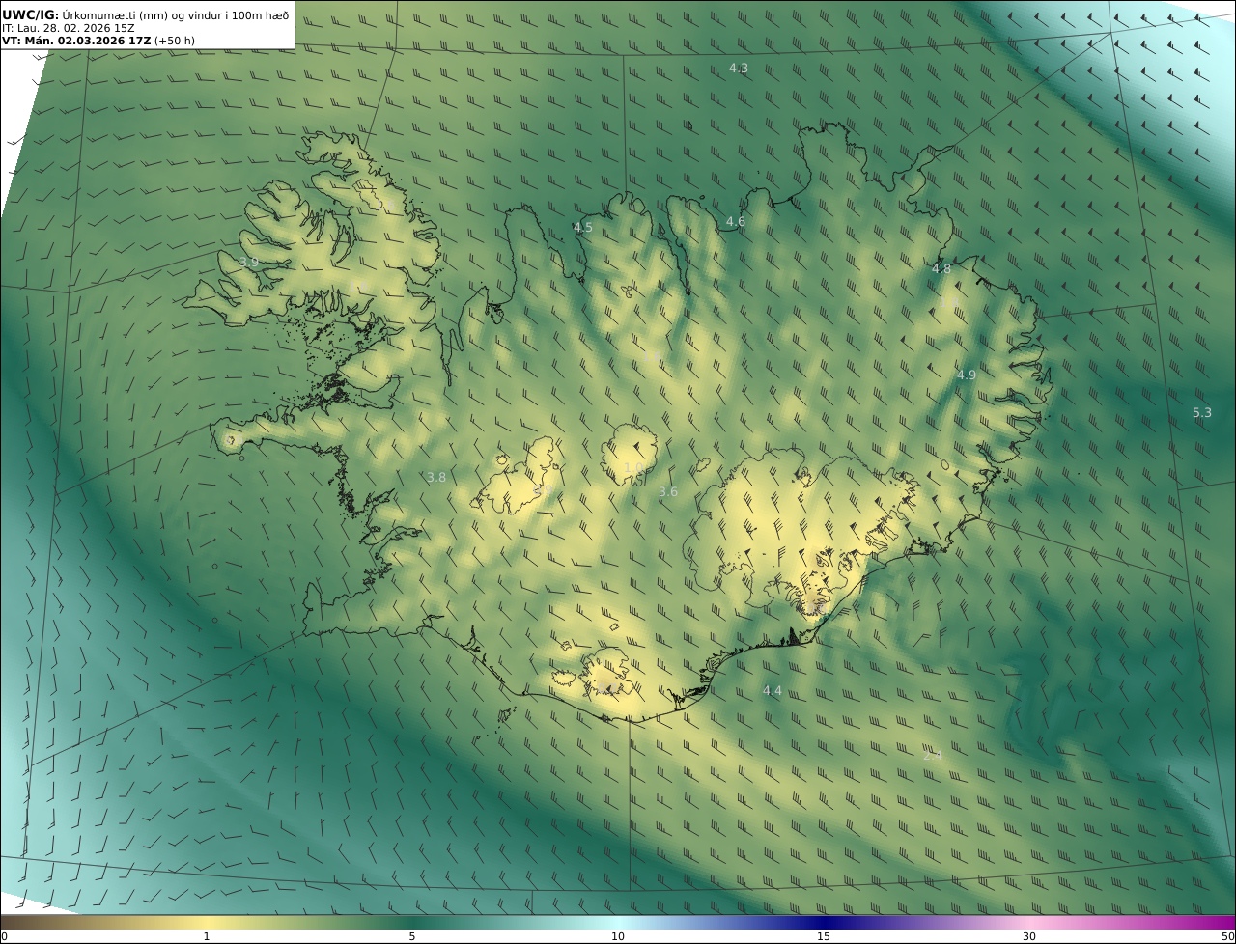Click the IT: Lau. 28. 02. 2026 15Z line
Screen dimensions: 1236x944
(x=69, y=28)
